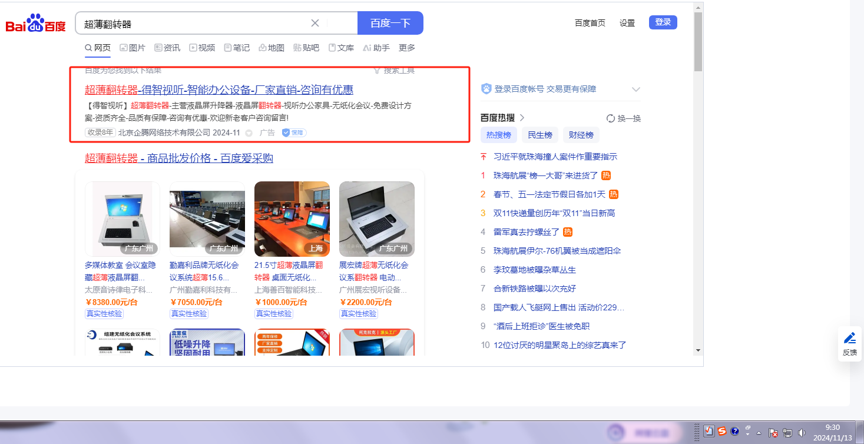This screenshot has width=864, height=444.
Task: Open hot search 李玟墓地被曝杂草丛生
Action: click(535, 270)
